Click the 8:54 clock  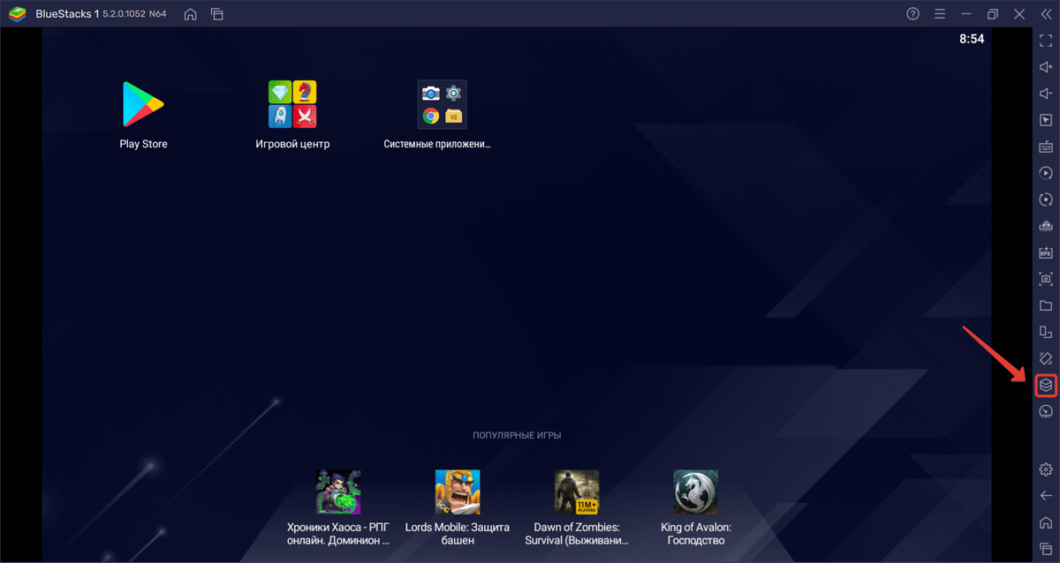972,39
